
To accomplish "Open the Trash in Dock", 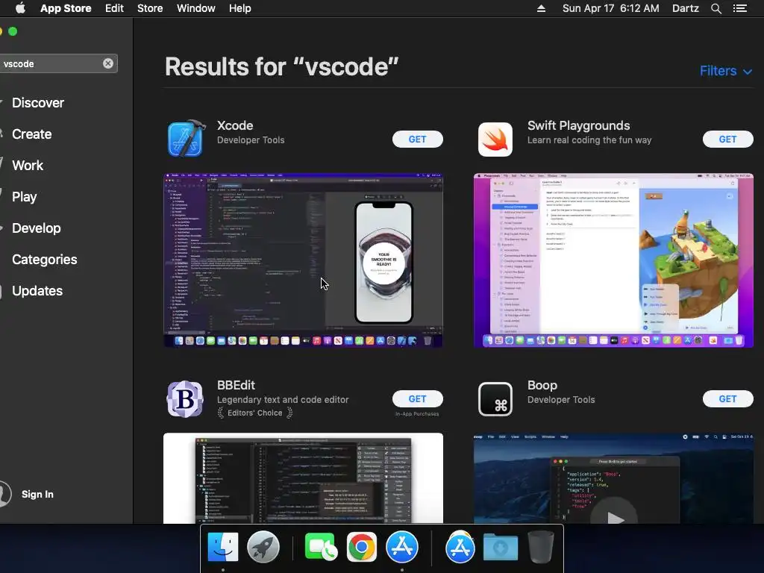I will tap(541, 547).
